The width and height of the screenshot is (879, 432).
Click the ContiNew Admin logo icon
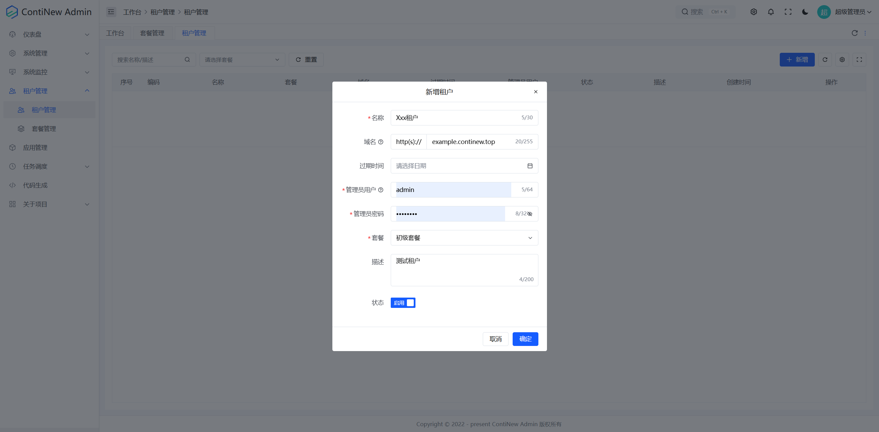point(12,12)
